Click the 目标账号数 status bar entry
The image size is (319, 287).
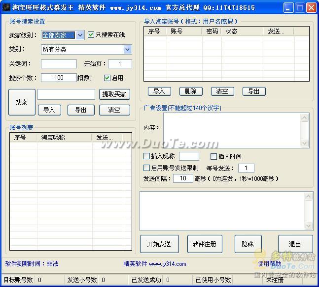[x=18, y=280]
